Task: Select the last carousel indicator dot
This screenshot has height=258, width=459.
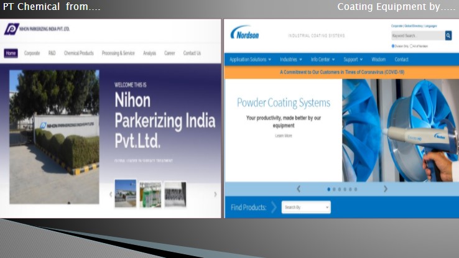Action: pos(356,189)
